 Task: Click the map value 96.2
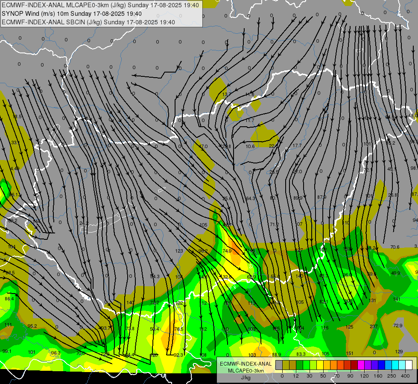click(203, 251)
